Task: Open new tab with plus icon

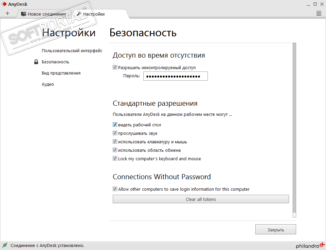Action: [7, 14]
